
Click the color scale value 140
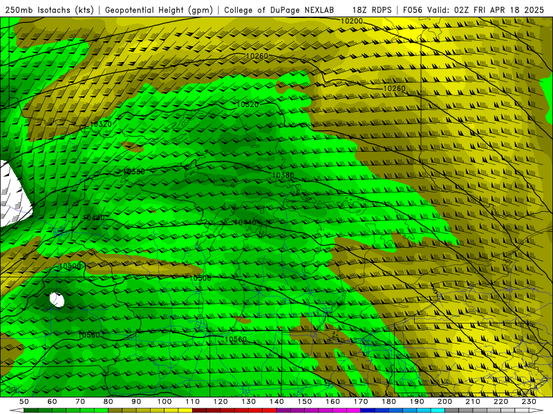click(276, 402)
